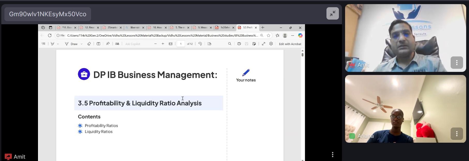Screen dimensions: 469x161
Task: Open the find/search magnifier in PDF toolbar
Action: tap(230, 44)
